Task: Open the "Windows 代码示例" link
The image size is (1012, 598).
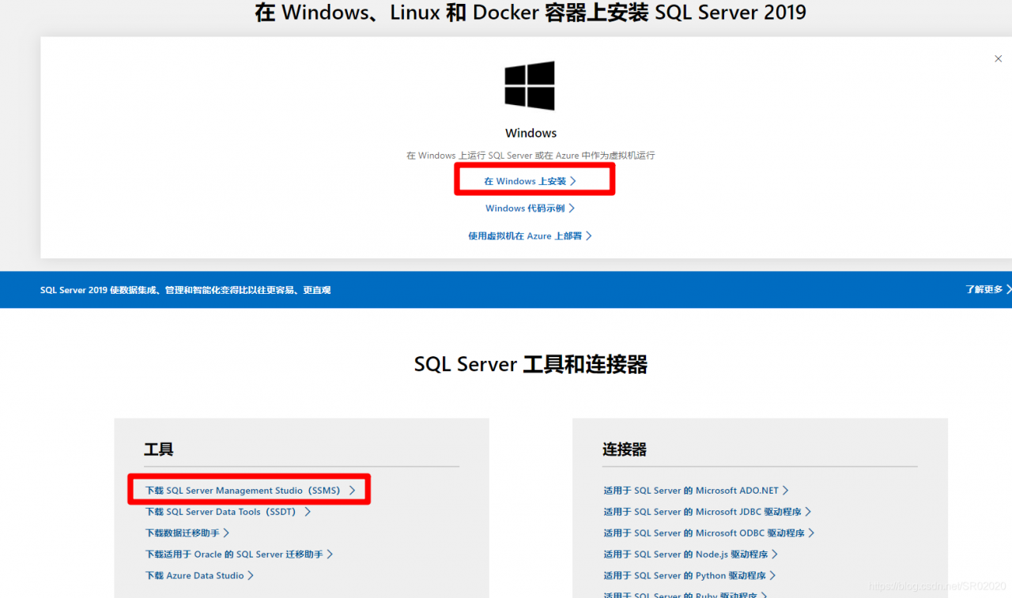Action: click(530, 209)
